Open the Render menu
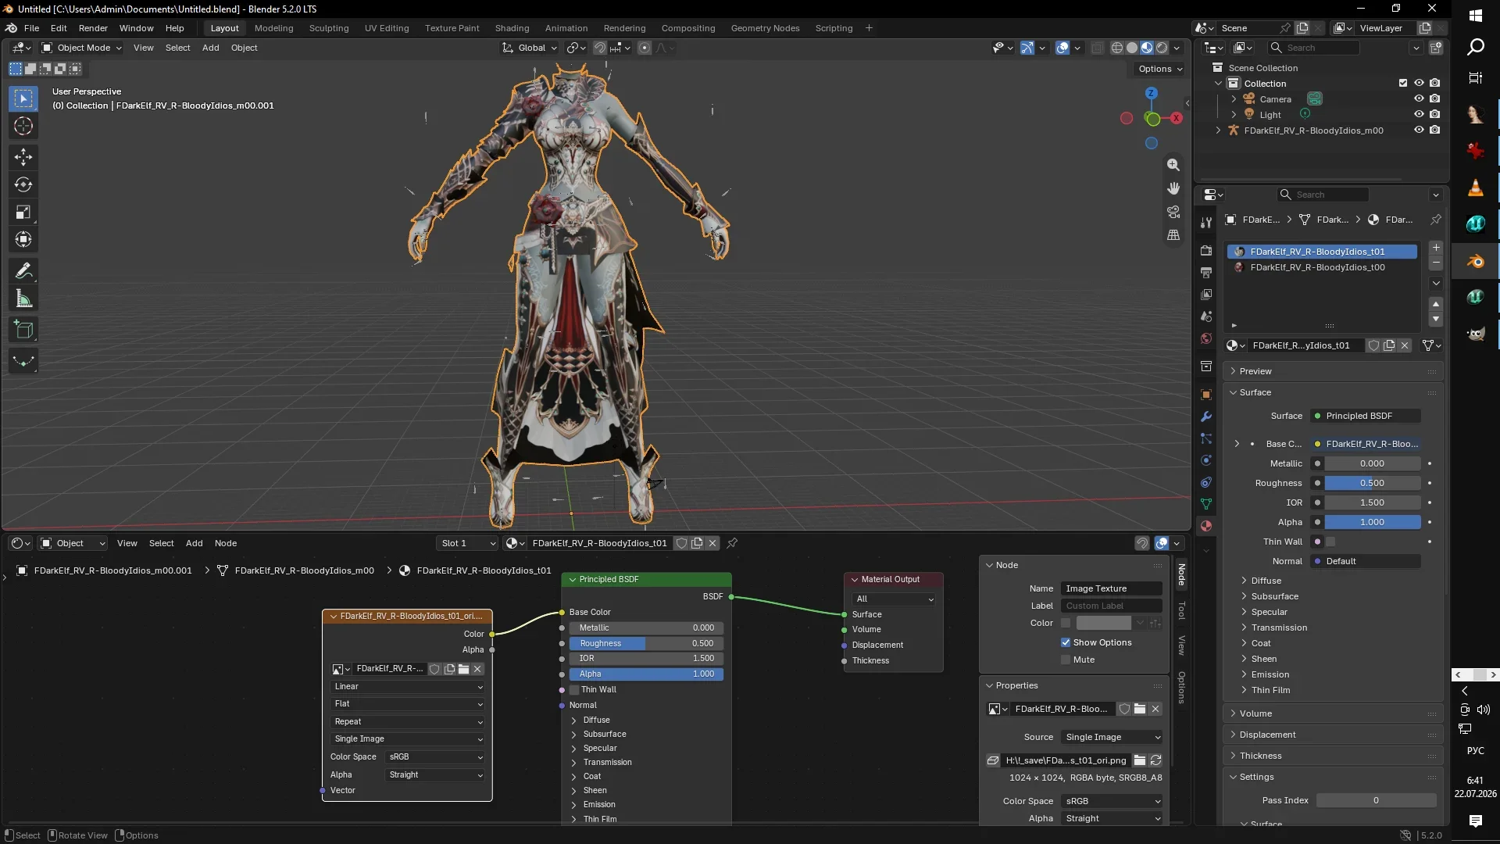1500x844 pixels. pos(93,28)
